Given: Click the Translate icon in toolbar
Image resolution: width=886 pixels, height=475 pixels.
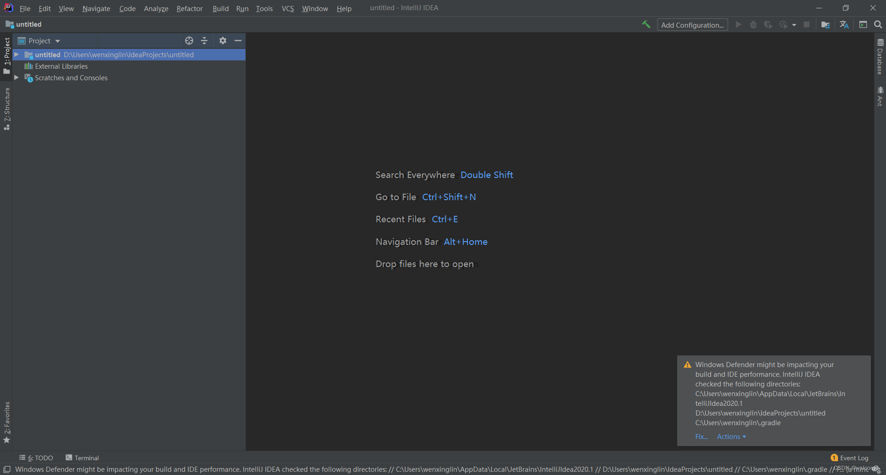Looking at the screenshot, I should coord(844,24).
